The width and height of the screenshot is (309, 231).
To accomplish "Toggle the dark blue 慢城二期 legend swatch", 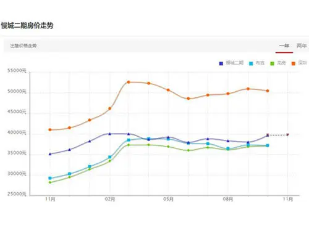I will (x=221, y=63).
